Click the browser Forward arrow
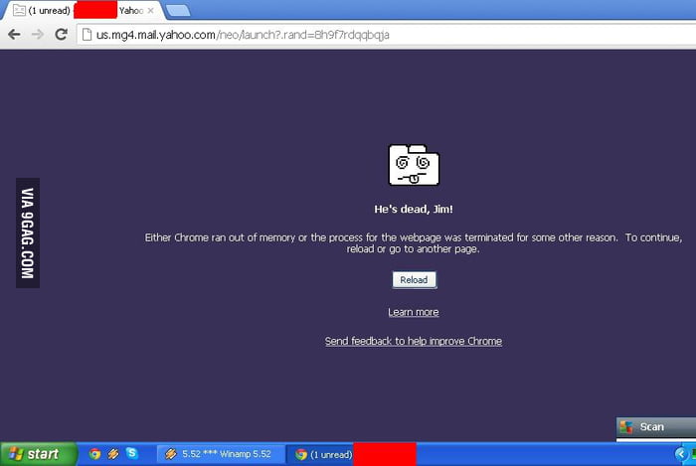This screenshot has width=696, height=466. tap(38, 34)
